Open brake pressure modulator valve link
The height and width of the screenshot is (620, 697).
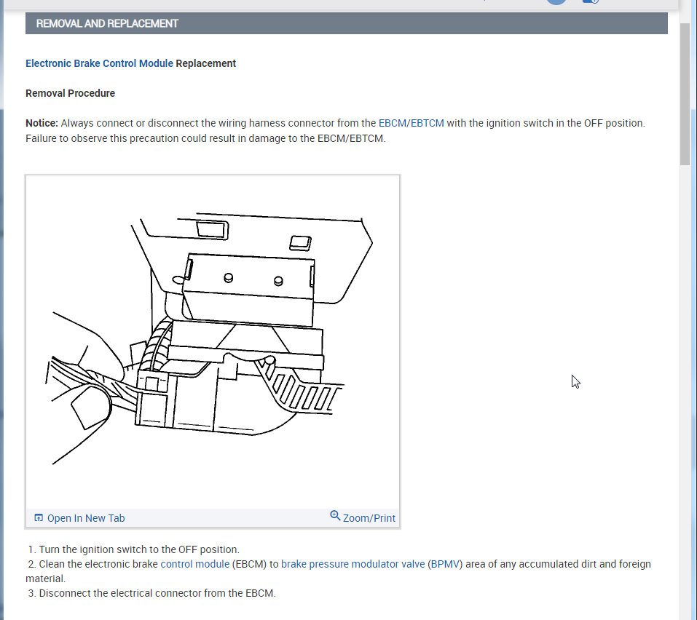tap(353, 564)
